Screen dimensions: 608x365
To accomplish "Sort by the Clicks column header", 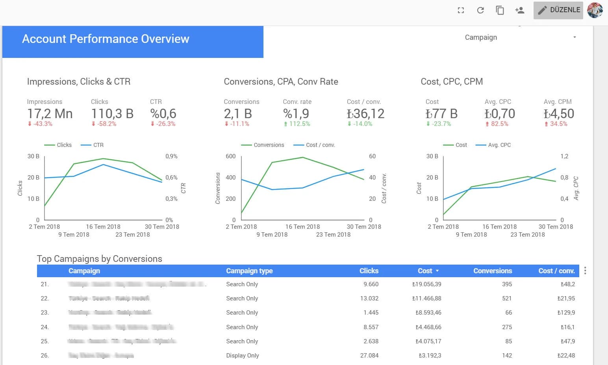I will tap(369, 271).
